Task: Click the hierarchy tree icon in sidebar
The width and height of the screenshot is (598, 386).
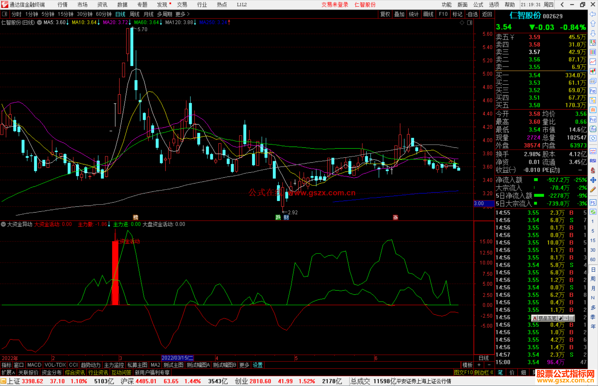Action: pyautogui.click(x=593, y=100)
